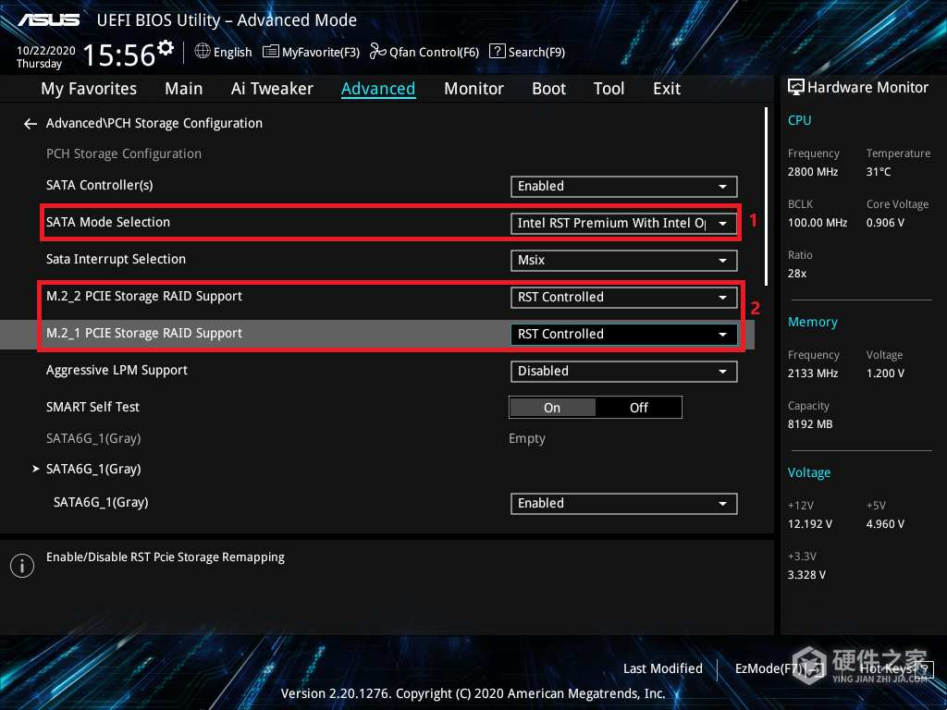Click the Hardware Monitor screen icon
This screenshot has width=947, height=710.
click(796, 88)
